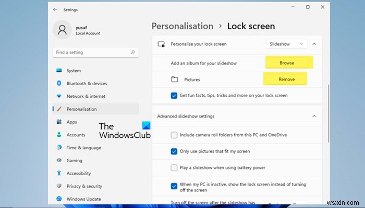The width and height of the screenshot is (365, 208).
Task: Click the Local Account label
Action: click(x=88, y=33)
